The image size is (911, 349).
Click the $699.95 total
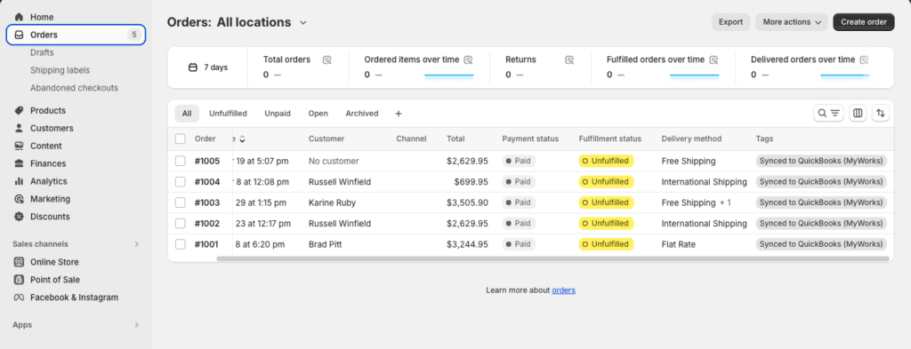click(x=472, y=181)
